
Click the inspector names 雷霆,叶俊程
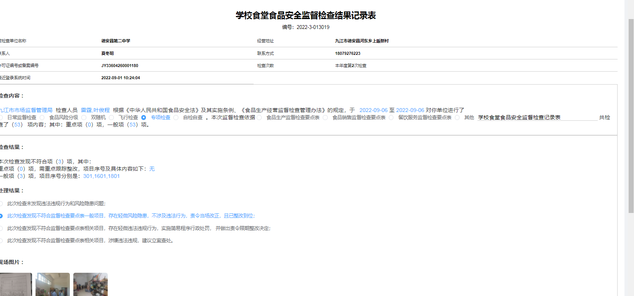pos(95,110)
